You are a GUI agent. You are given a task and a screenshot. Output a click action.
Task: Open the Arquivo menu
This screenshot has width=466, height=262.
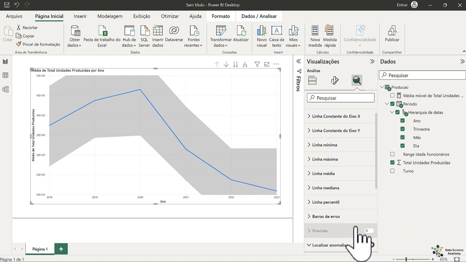coord(14,16)
